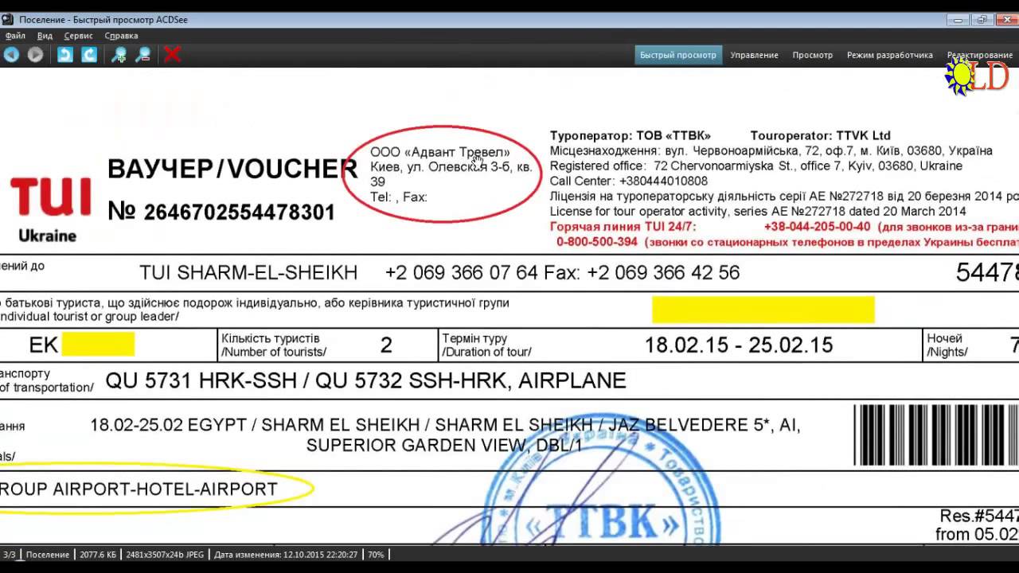Open the Справка menu
1019x573 pixels.
tap(121, 36)
